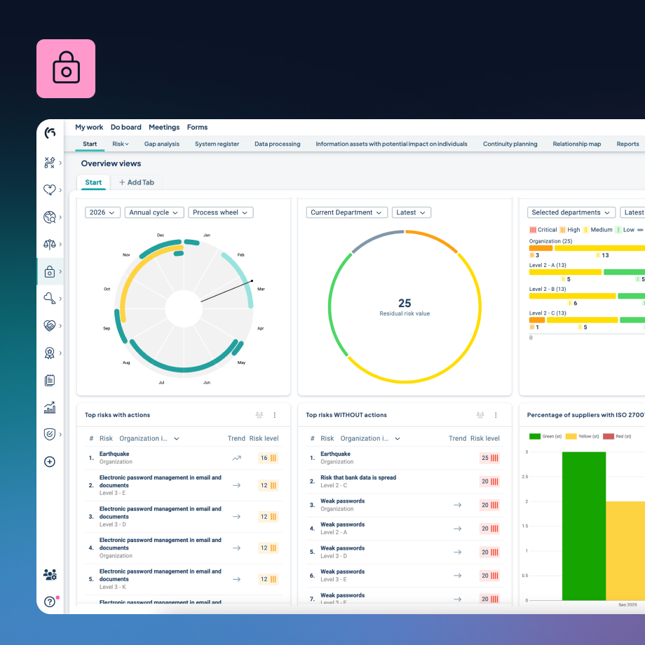Switch to the Gap analysis tab

coord(162,144)
